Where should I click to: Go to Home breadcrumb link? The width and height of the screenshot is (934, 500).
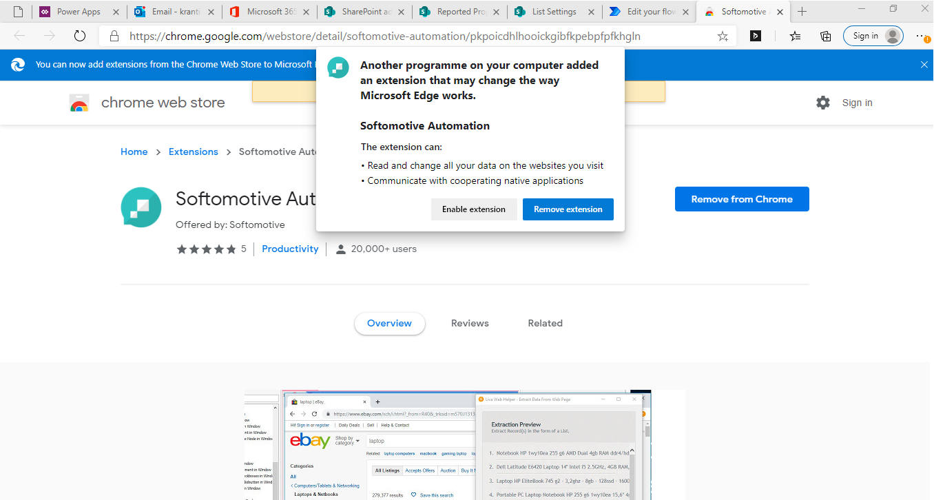point(134,152)
